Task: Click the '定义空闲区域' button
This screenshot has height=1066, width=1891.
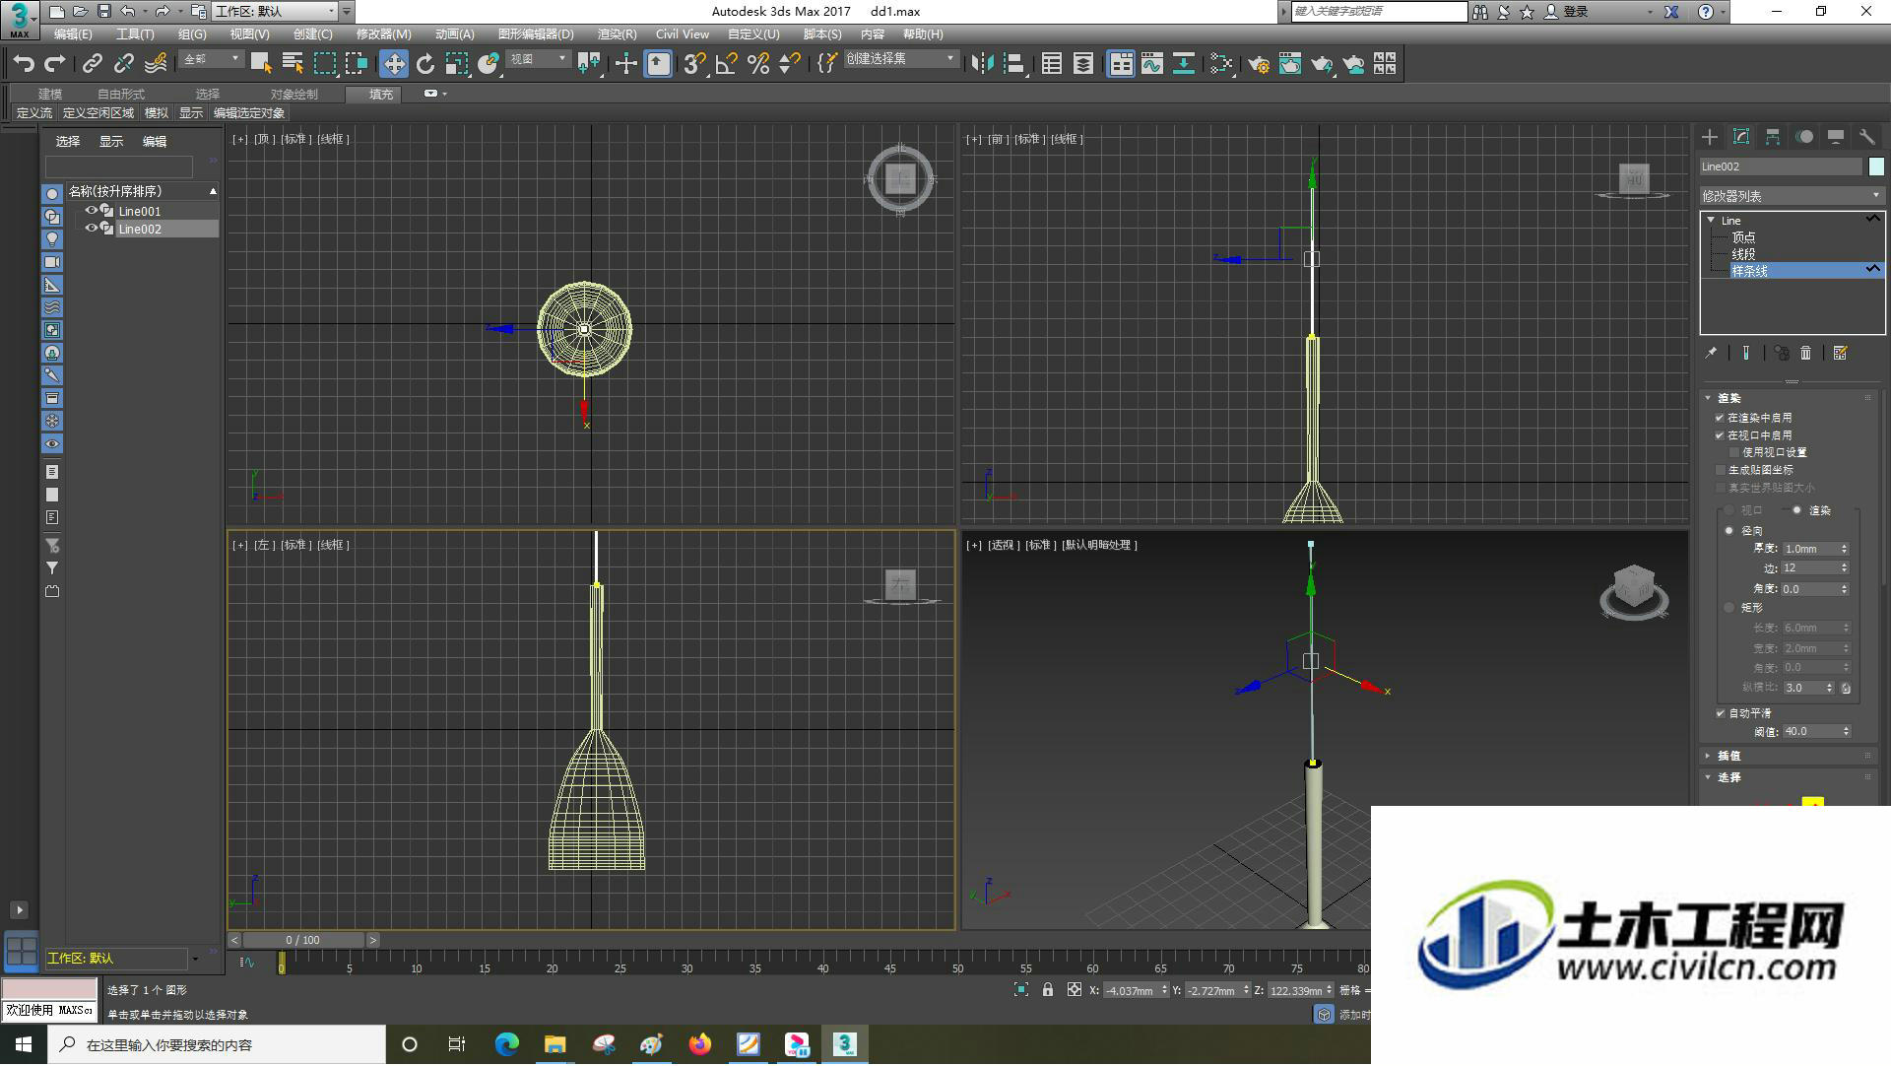Action: pyautogui.click(x=98, y=113)
